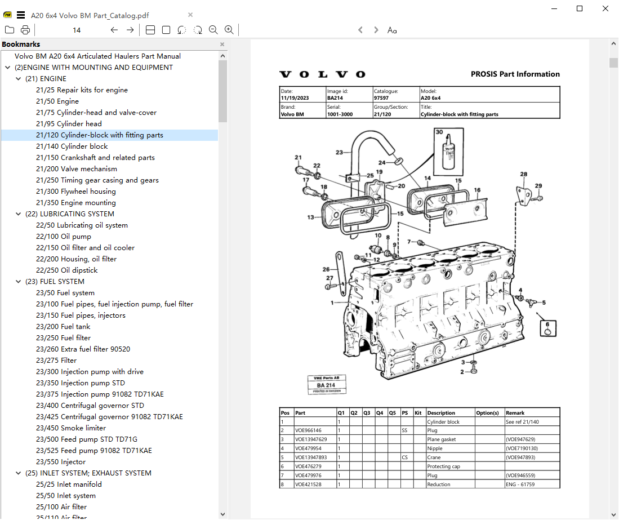Screen dimensions: 619x520
Task: Collapse the (21) ENGINE section
Action: 18,78
